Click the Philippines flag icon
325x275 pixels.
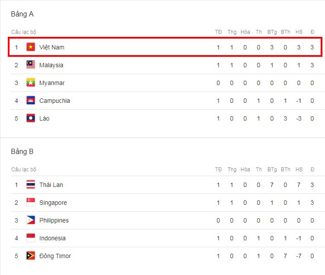click(x=31, y=220)
